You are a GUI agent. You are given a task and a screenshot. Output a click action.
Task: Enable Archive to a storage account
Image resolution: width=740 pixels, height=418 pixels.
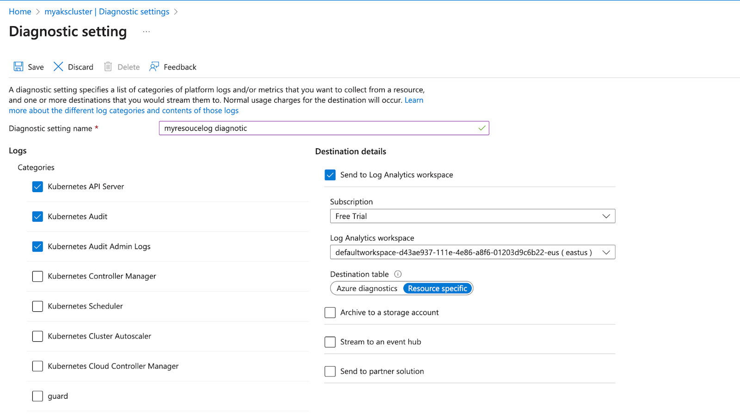(x=330, y=313)
